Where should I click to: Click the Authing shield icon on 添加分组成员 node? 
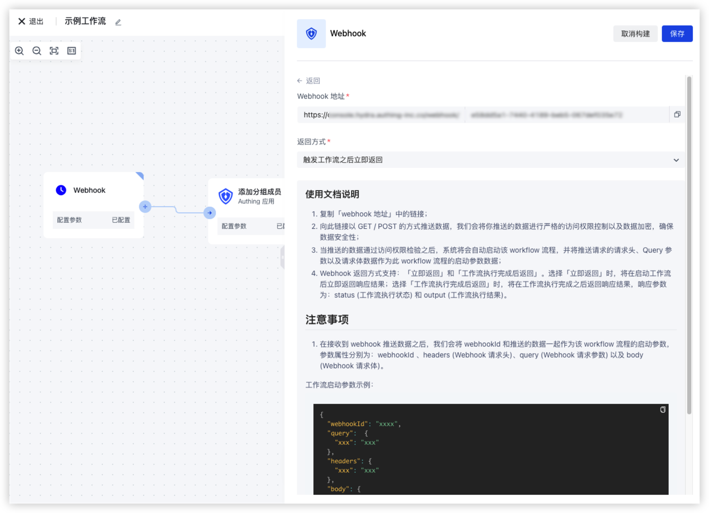pyautogui.click(x=226, y=196)
